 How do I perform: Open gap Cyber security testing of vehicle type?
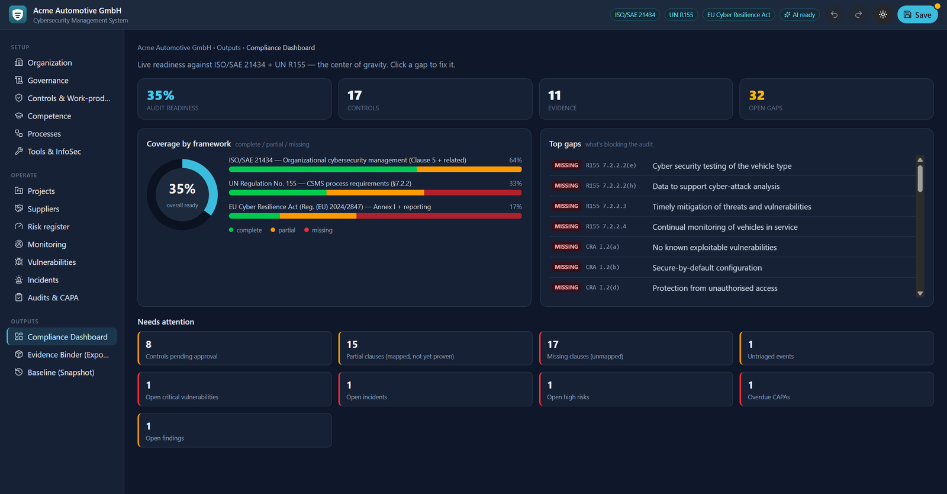(732, 166)
